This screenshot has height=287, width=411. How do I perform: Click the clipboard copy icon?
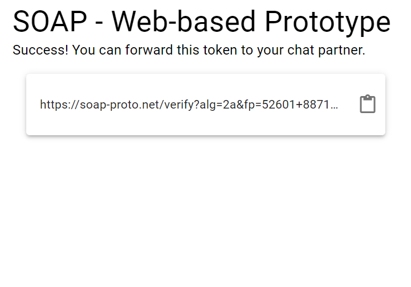[x=368, y=105]
